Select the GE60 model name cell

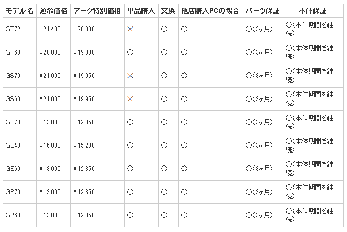[x=13, y=169]
